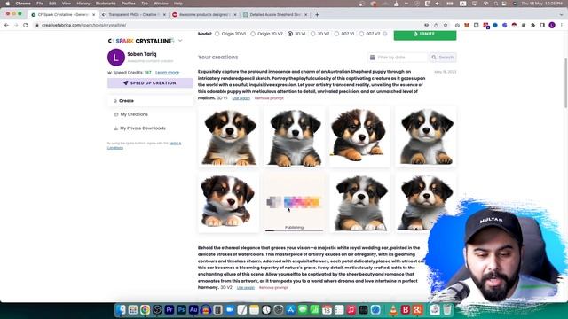Click the info icon after 007 V2
The width and height of the screenshot is (568, 319).
(x=384, y=34)
